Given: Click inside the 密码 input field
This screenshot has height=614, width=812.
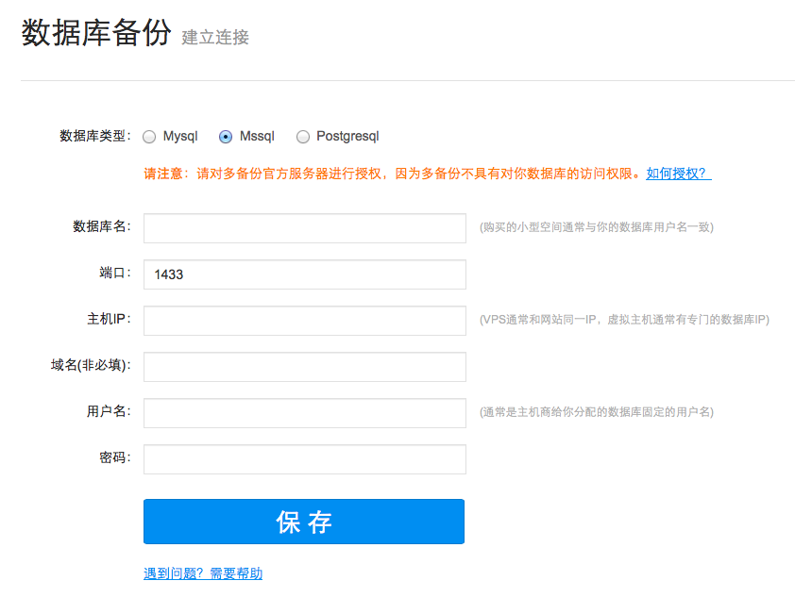Looking at the screenshot, I should click(303, 459).
